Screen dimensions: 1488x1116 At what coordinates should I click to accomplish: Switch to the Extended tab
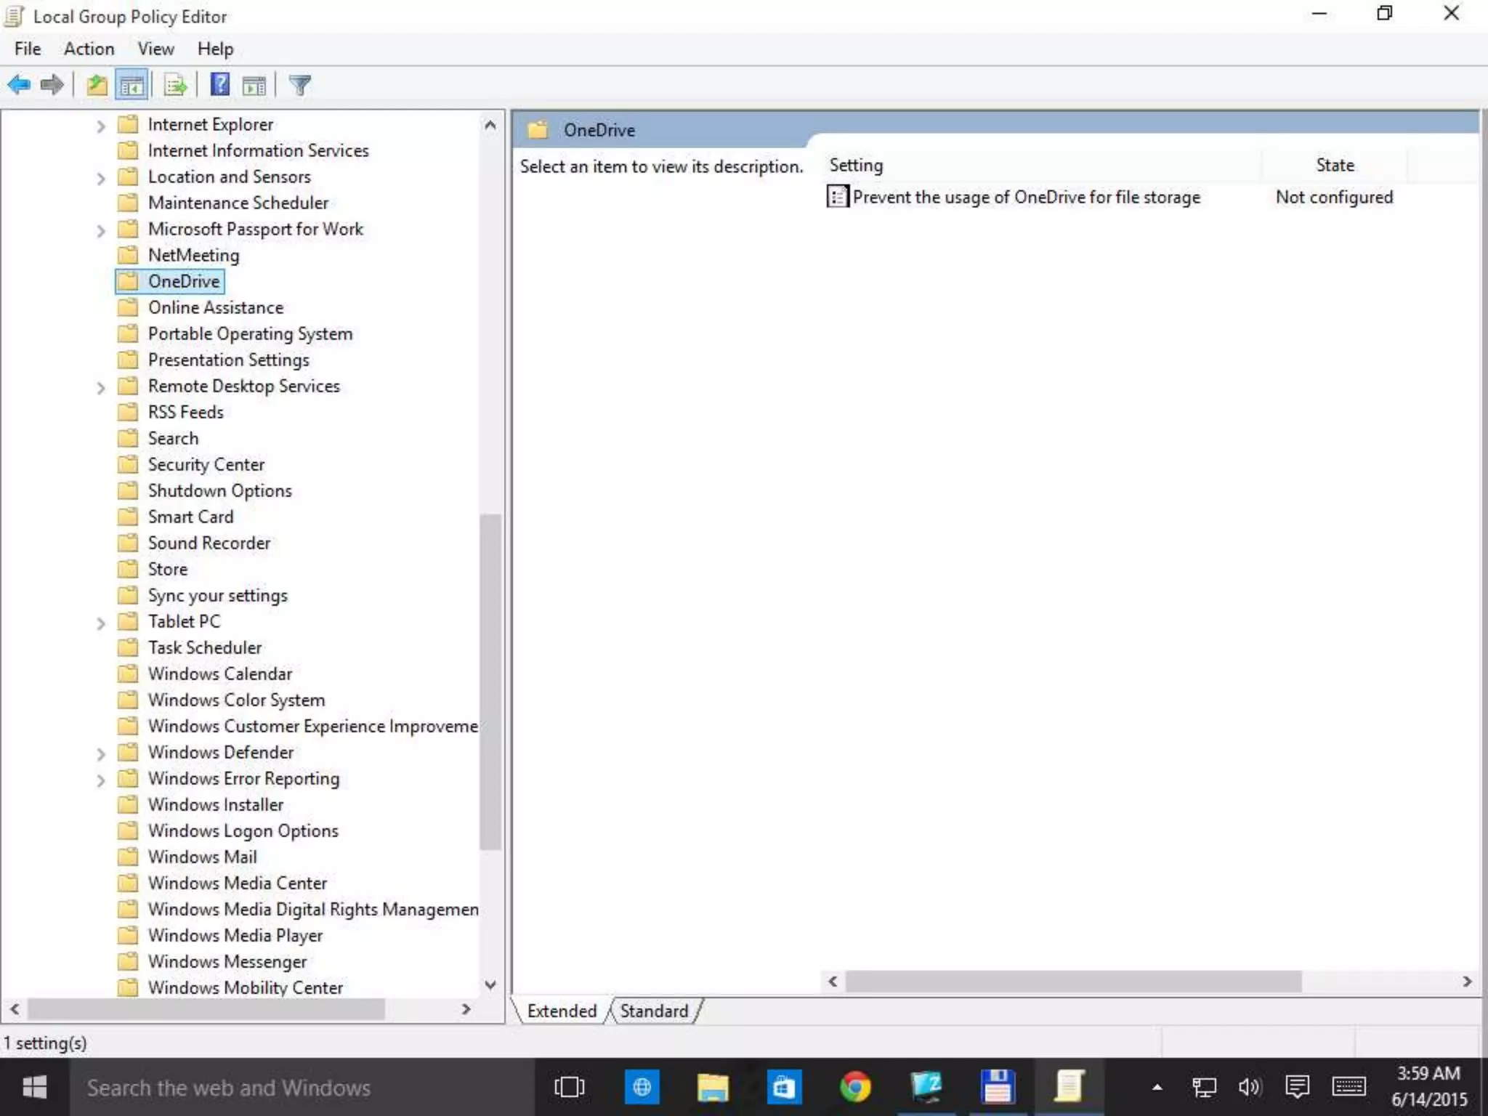(x=562, y=1011)
